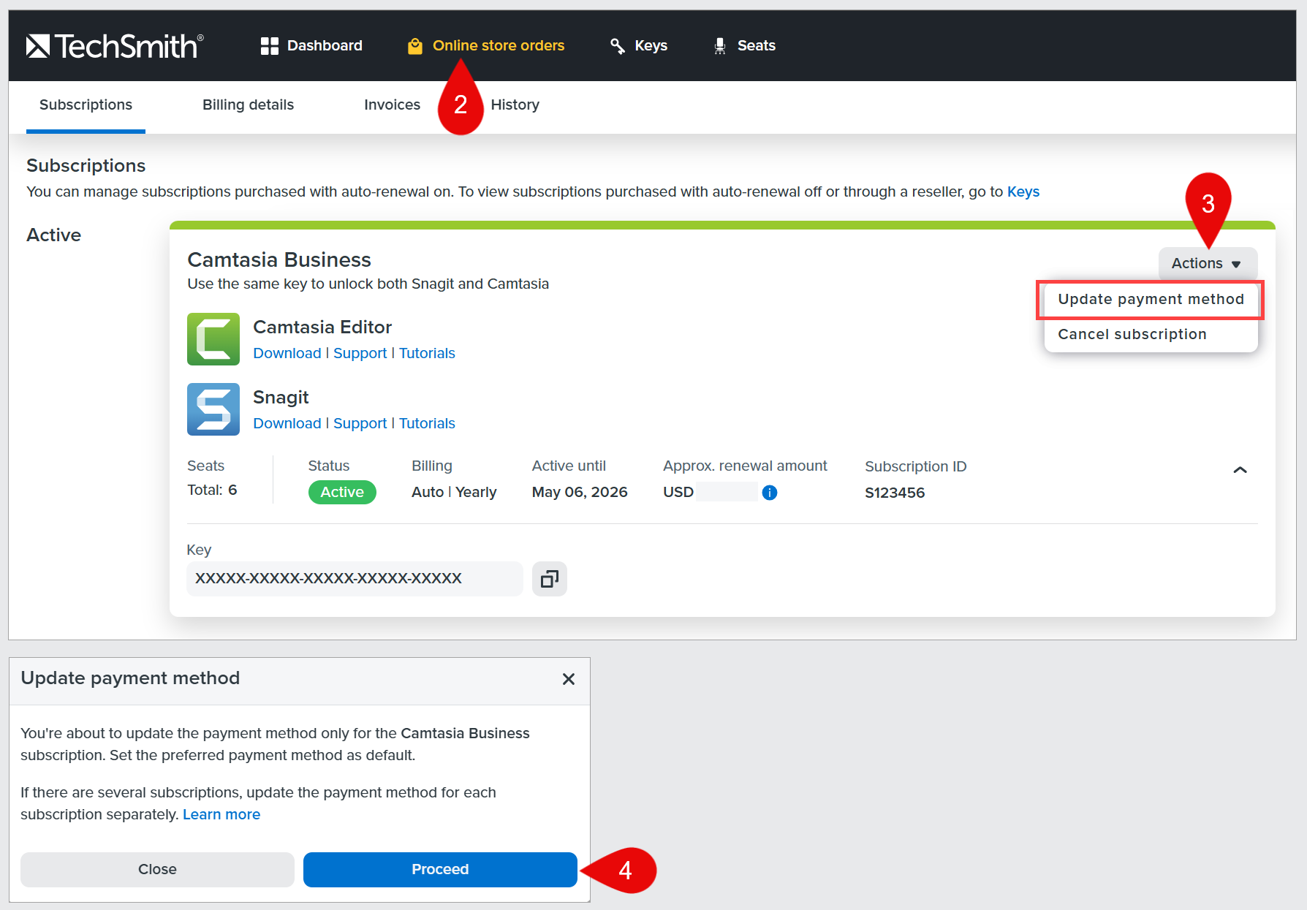Open the Invoices tab

[x=392, y=105]
